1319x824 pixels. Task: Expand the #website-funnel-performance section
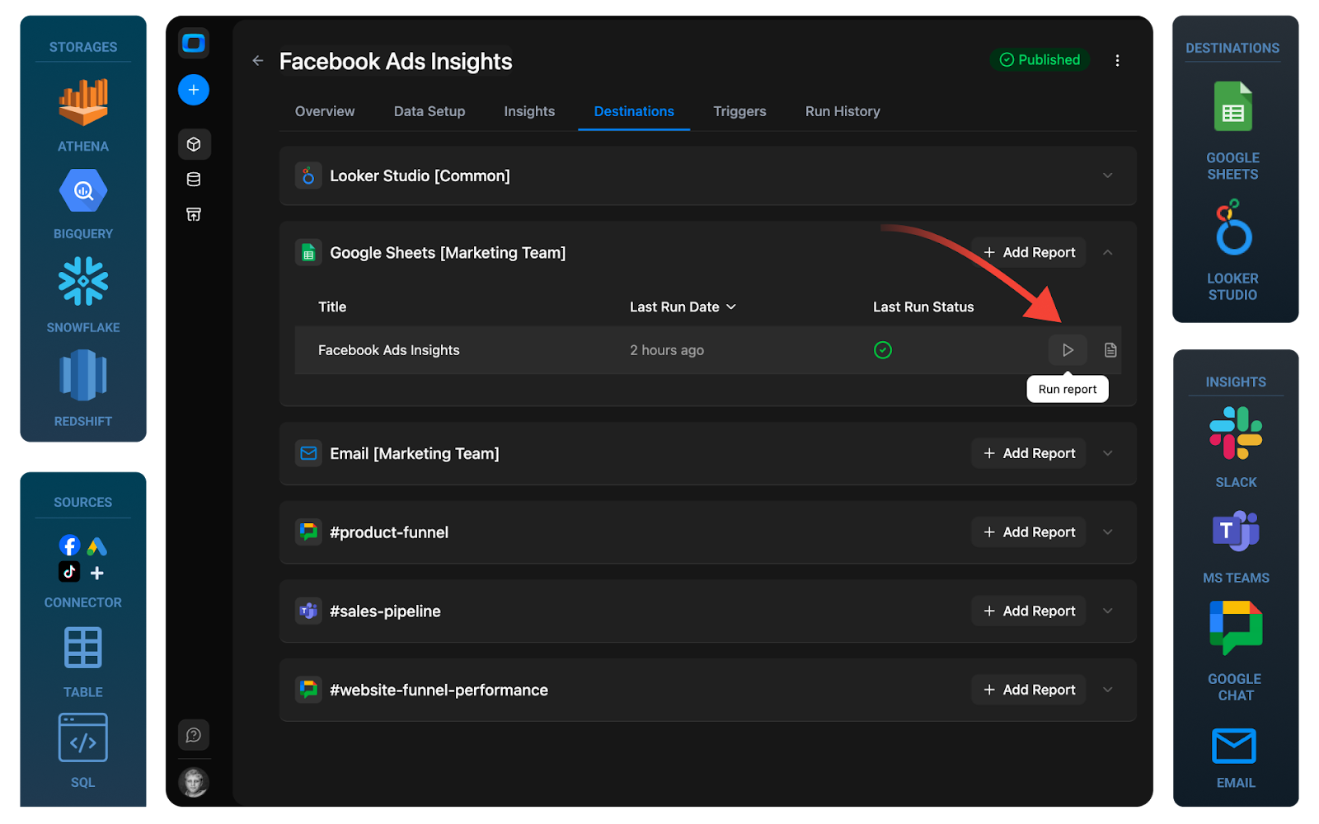(x=1108, y=690)
